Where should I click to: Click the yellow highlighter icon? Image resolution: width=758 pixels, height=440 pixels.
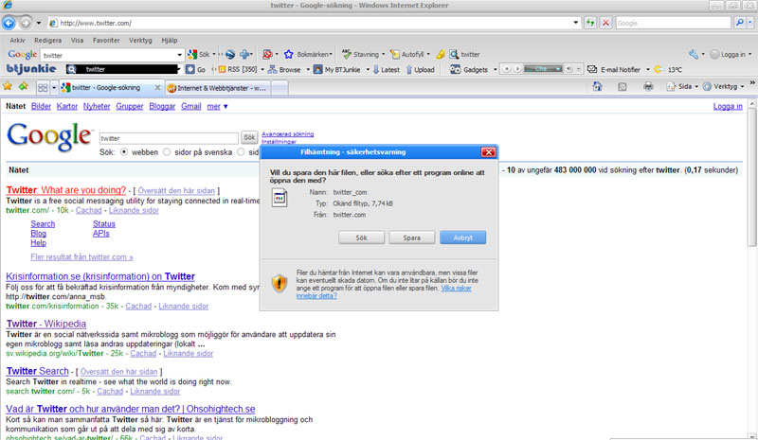point(441,55)
